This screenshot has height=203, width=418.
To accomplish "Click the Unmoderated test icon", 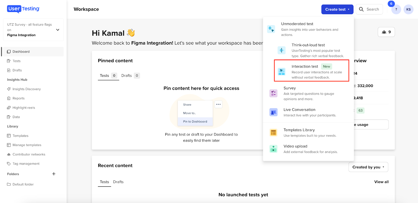I will 271,29.
